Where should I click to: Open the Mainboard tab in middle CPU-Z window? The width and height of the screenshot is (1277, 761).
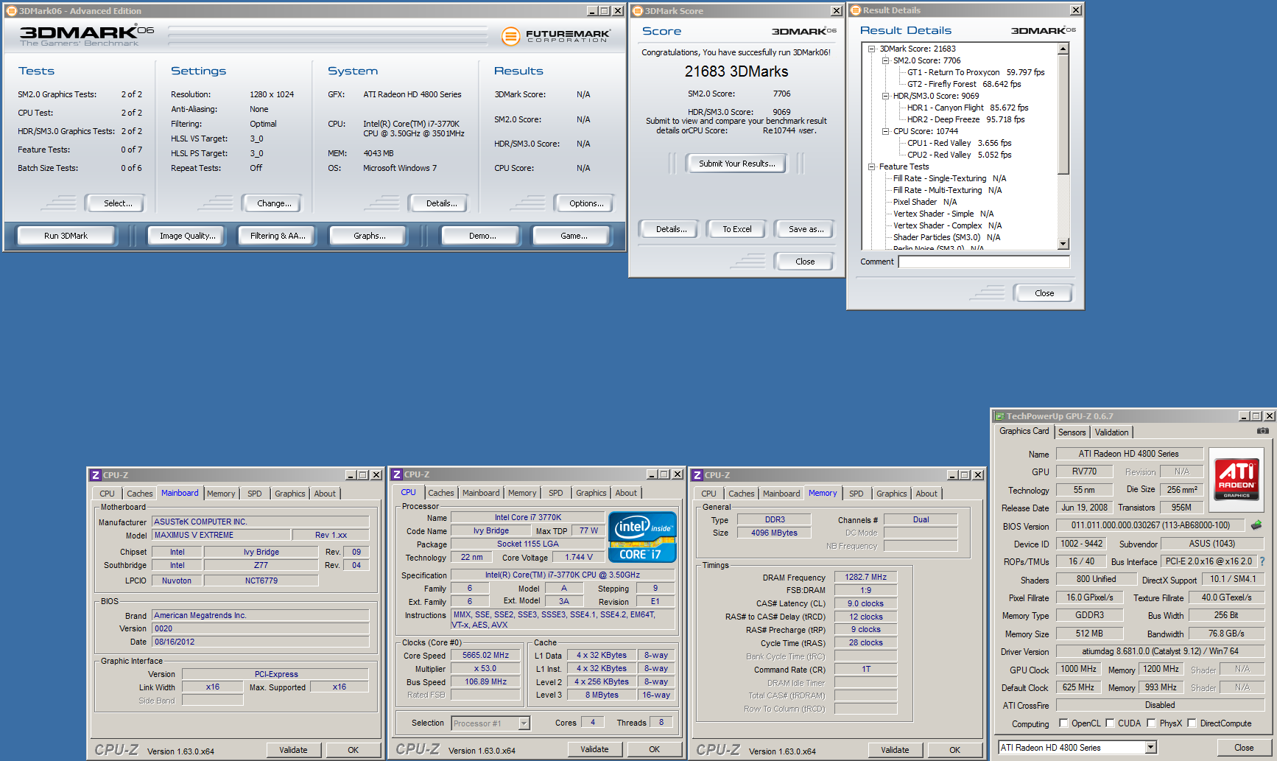click(481, 493)
